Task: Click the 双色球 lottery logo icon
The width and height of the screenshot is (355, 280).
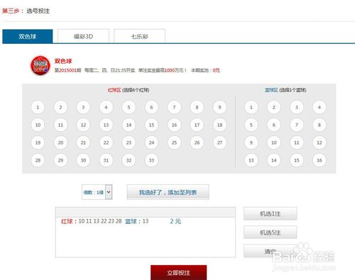Action: (x=40, y=65)
